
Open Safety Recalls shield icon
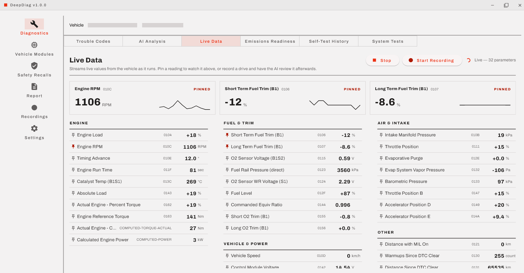coord(34,66)
